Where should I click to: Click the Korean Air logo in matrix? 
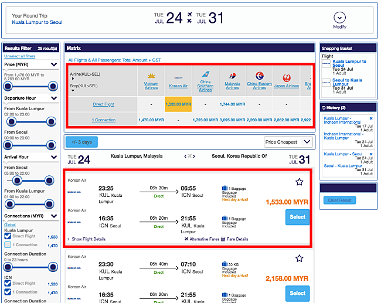pyautogui.click(x=178, y=78)
